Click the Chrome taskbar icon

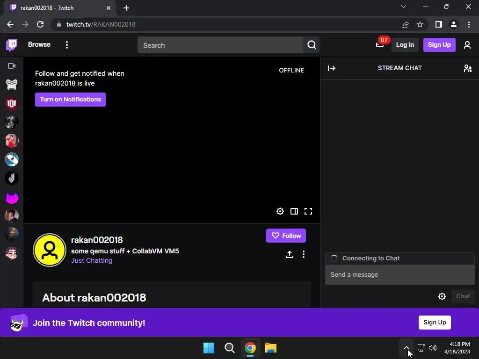[x=250, y=348]
